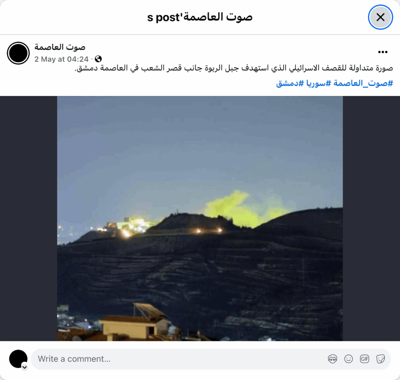
Task: Click your commenter avatar beside comment field
Action: point(18,359)
